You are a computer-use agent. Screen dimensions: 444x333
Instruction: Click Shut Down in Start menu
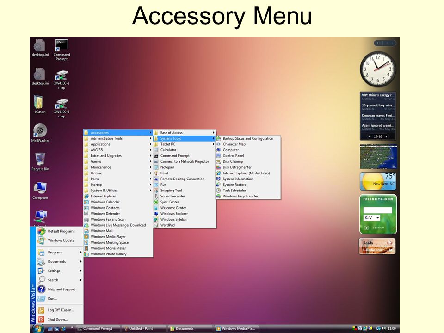60,319
